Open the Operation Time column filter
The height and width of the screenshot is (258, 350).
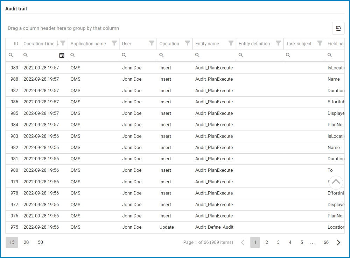63,43
